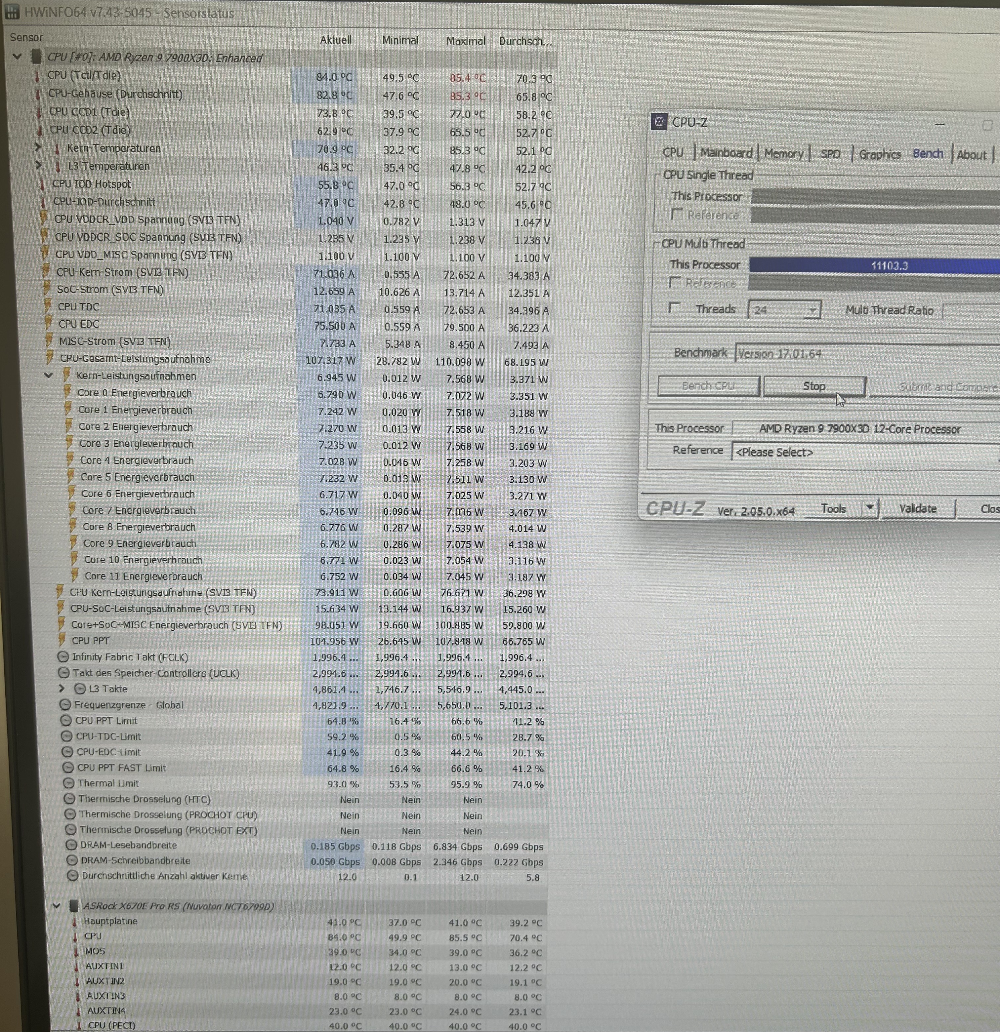The height and width of the screenshot is (1032, 1000).
Task: Click the AMD Ryzen CPU chip icon
Action: [36, 57]
